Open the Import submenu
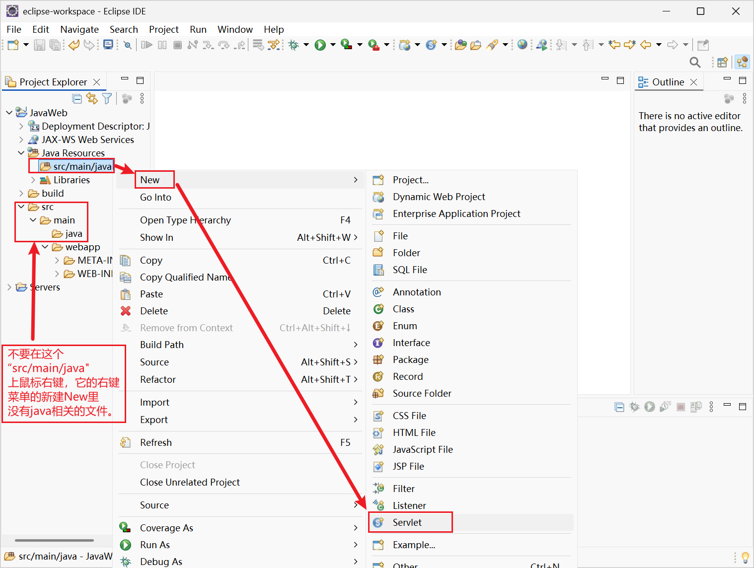This screenshot has height=568, width=754. (x=240, y=402)
